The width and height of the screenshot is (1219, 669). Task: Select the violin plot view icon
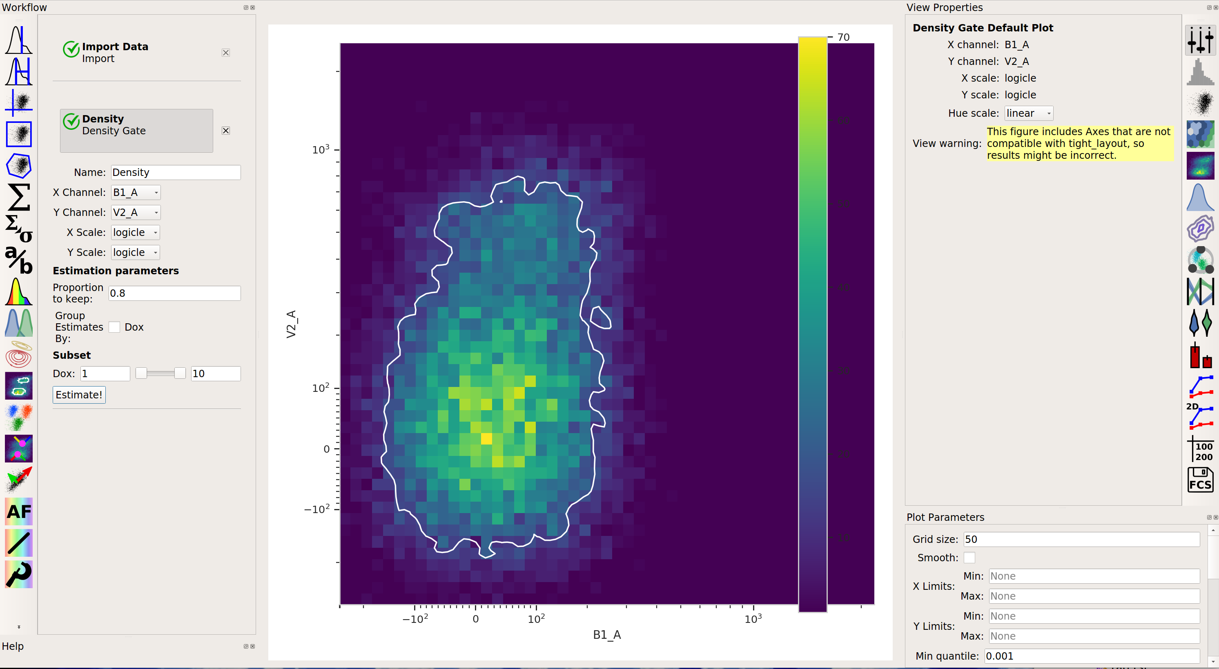click(x=1200, y=323)
